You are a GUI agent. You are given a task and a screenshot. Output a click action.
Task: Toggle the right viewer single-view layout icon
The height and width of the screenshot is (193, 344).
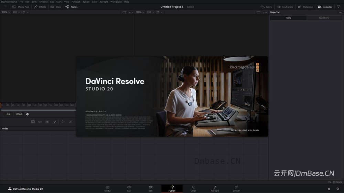258,12
